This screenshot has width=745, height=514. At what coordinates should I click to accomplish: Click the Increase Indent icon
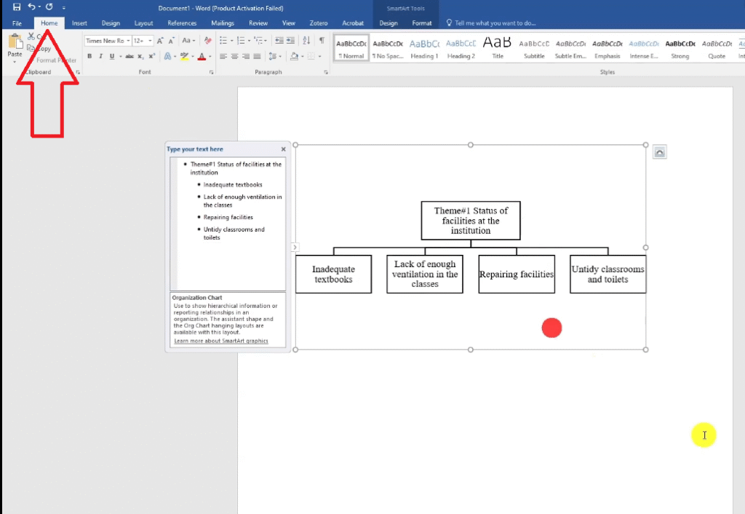click(x=291, y=41)
